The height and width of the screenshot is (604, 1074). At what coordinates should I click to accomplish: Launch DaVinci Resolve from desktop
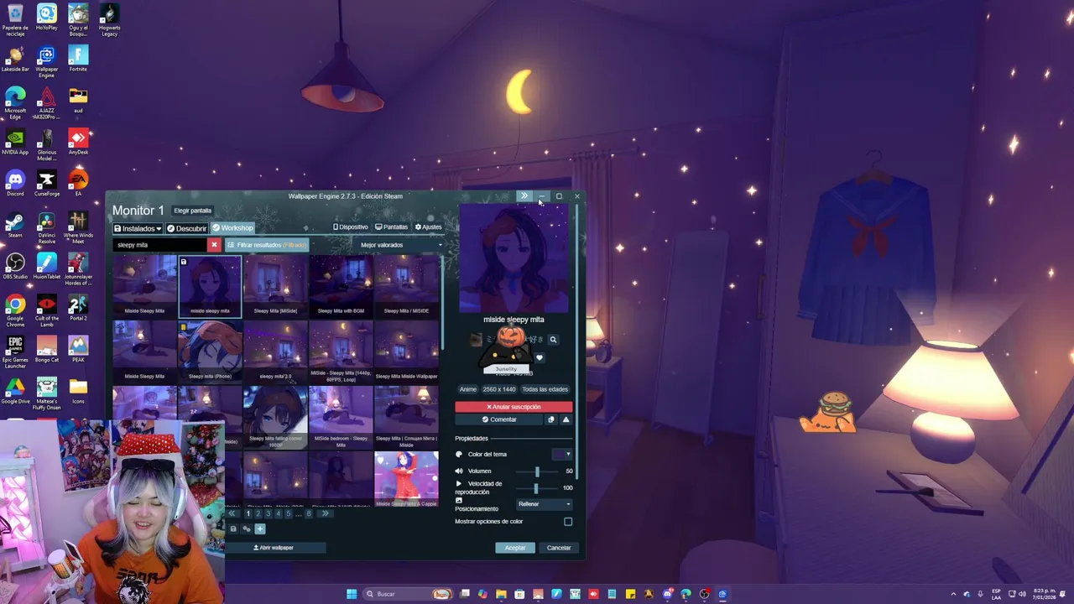pyautogui.click(x=47, y=225)
